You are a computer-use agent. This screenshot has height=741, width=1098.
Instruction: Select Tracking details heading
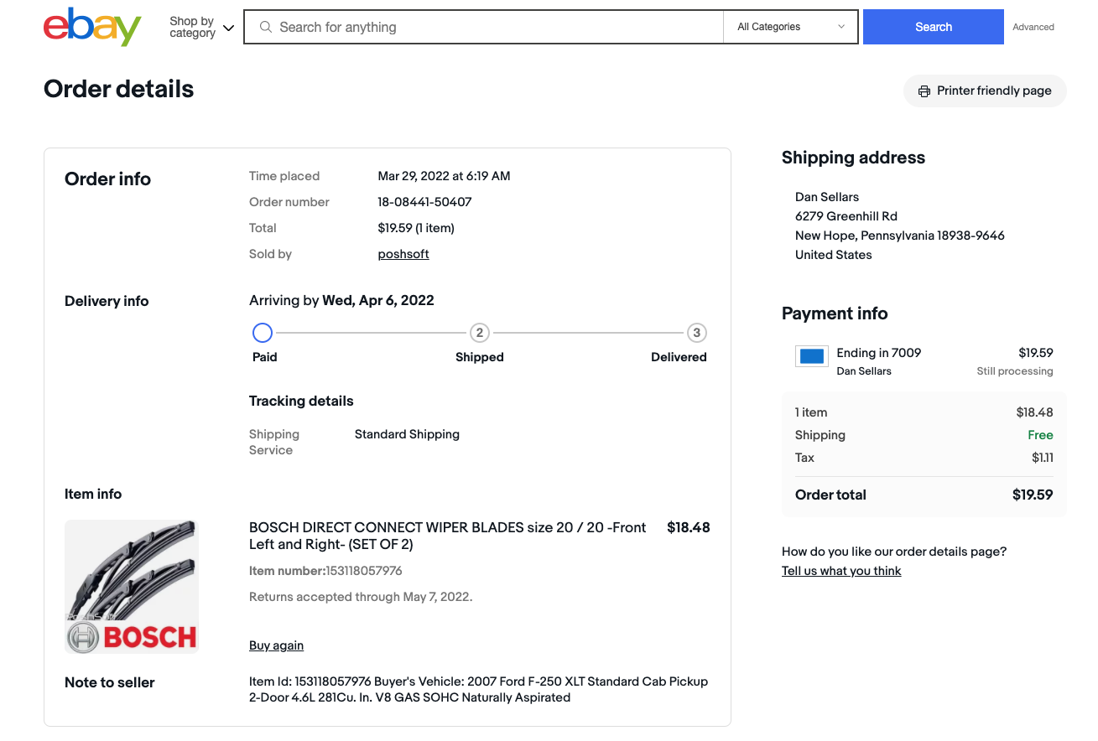(301, 401)
